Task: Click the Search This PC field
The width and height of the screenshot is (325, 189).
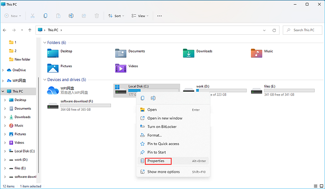Action: 304,30
